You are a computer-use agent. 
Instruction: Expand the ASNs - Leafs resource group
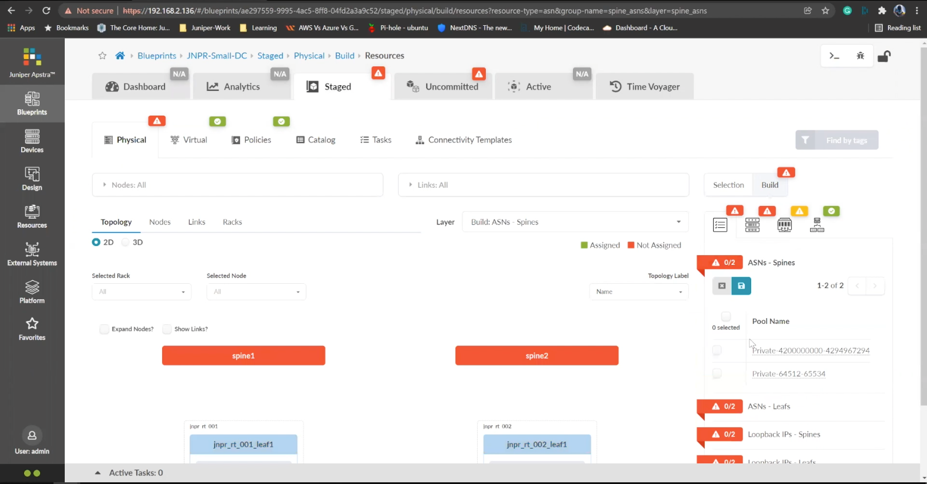point(769,406)
